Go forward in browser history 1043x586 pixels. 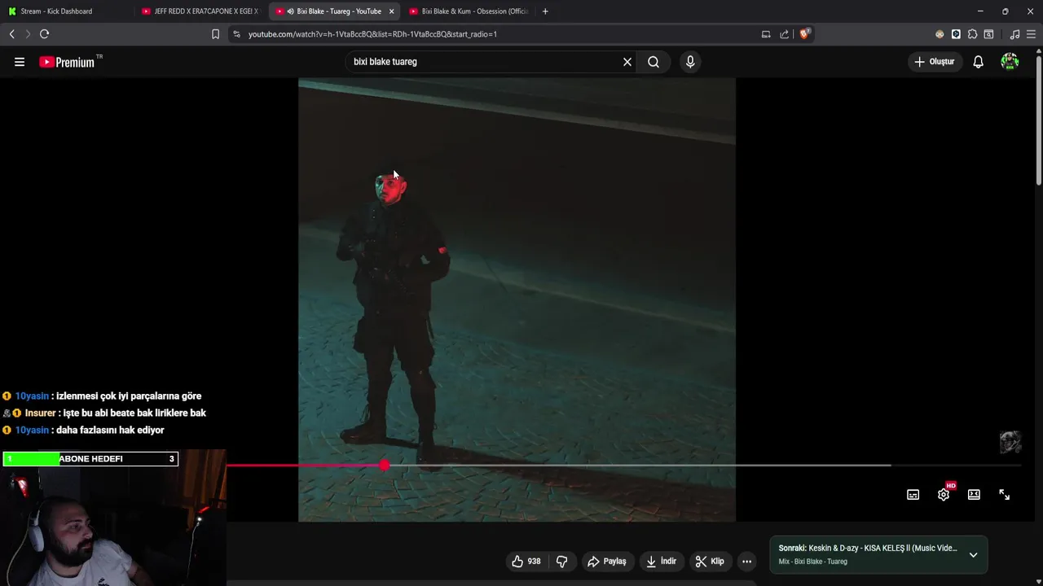point(28,34)
